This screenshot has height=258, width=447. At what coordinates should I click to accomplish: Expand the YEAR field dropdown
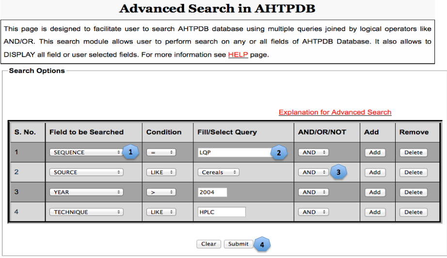86,192
